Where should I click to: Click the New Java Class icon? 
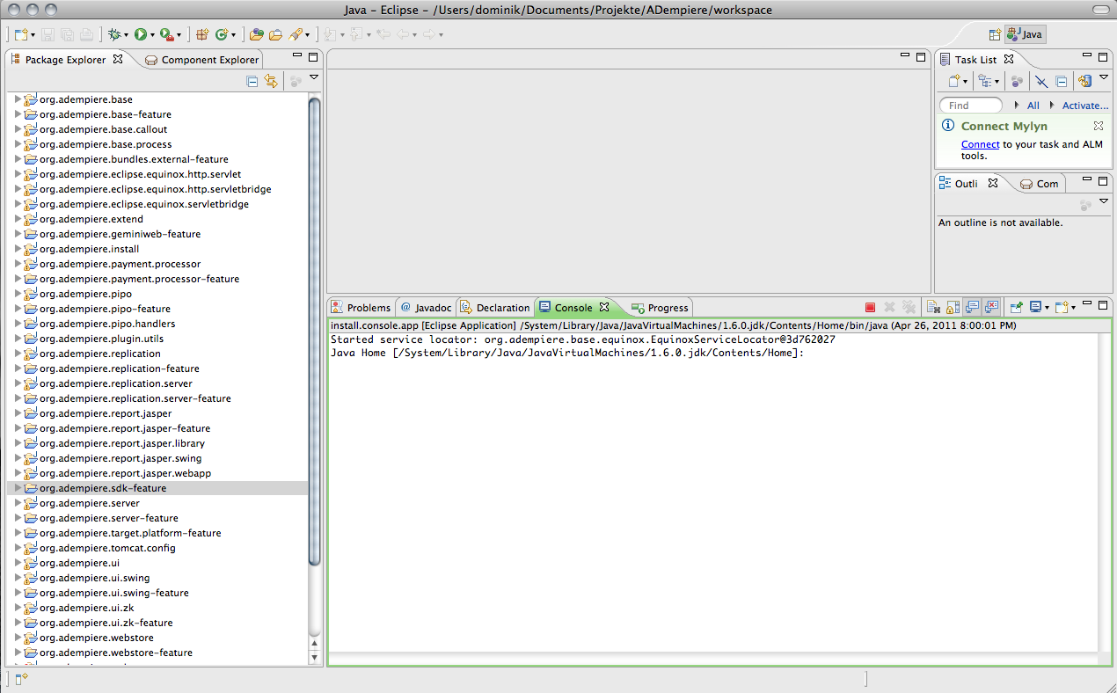tap(221, 34)
